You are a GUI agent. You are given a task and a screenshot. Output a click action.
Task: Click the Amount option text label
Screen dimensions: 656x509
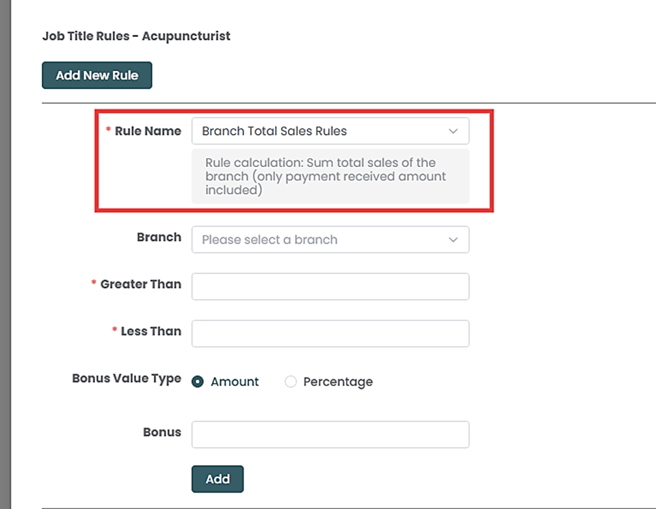pyautogui.click(x=235, y=382)
